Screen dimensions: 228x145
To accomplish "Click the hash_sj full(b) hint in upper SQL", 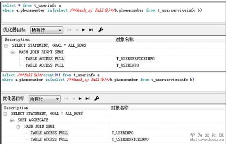I will [x=92, y=10].
